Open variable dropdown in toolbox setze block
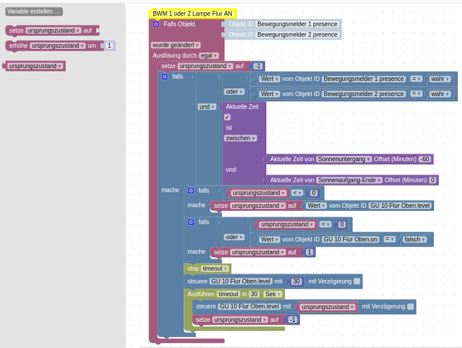The image size is (462, 348). coord(54,31)
